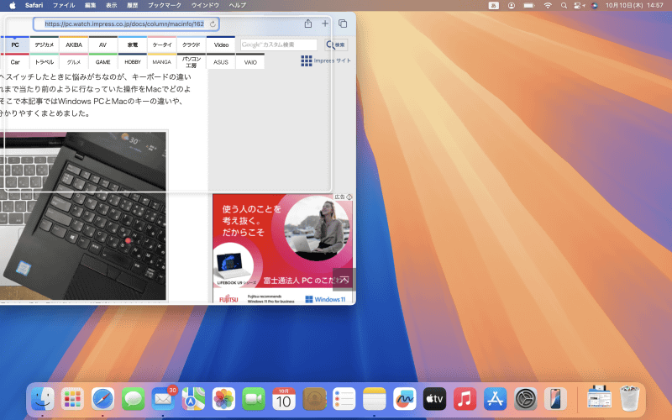
Task: Open 家電 site tab
Action: point(133,45)
